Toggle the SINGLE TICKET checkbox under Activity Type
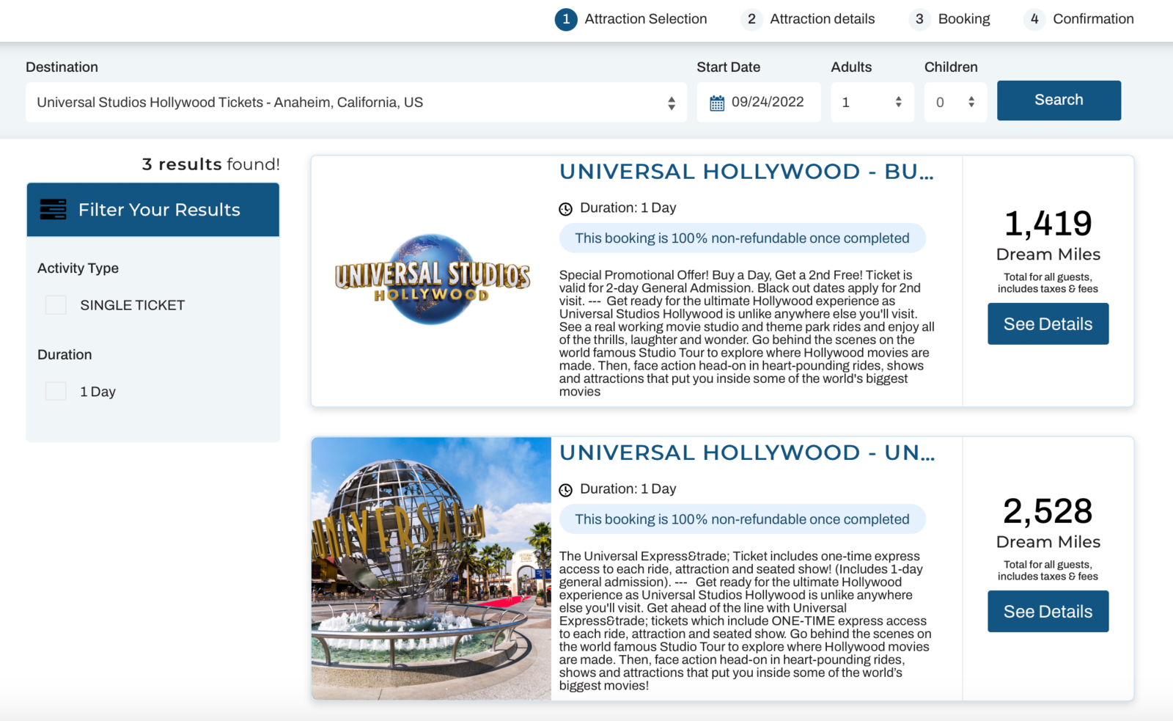 click(x=55, y=304)
